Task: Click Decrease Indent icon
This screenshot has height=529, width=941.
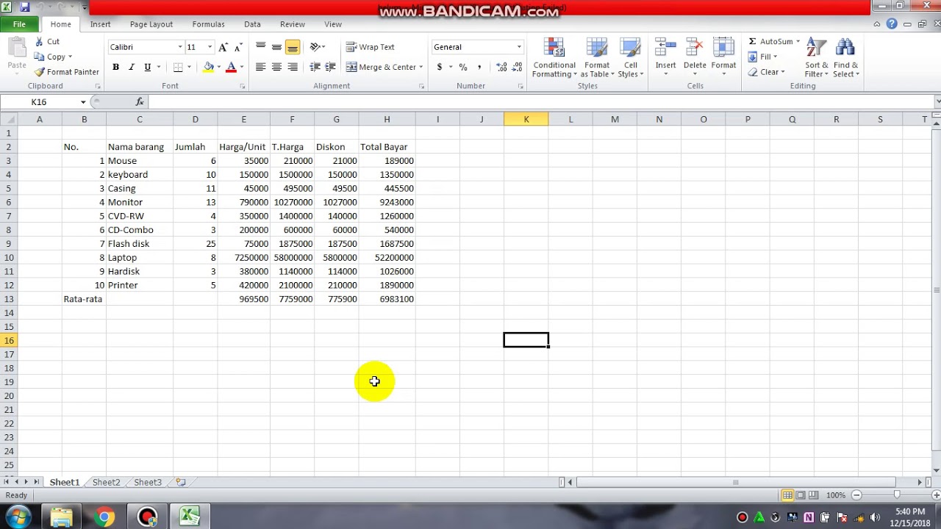Action: tap(315, 67)
